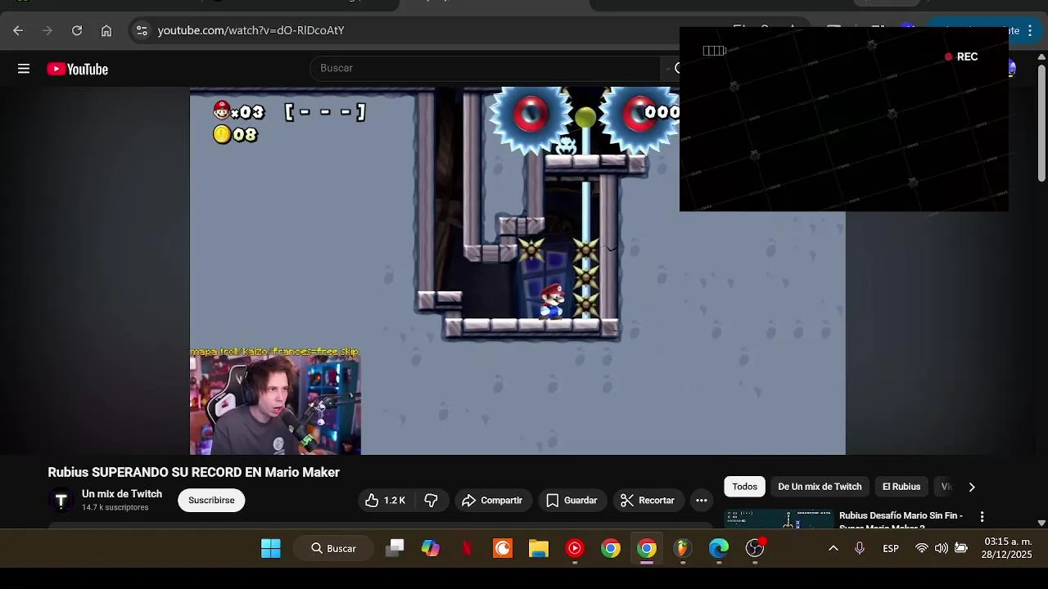This screenshot has width=1048, height=589.
Task: Show more filter chips with right chevron
Action: tap(972, 487)
